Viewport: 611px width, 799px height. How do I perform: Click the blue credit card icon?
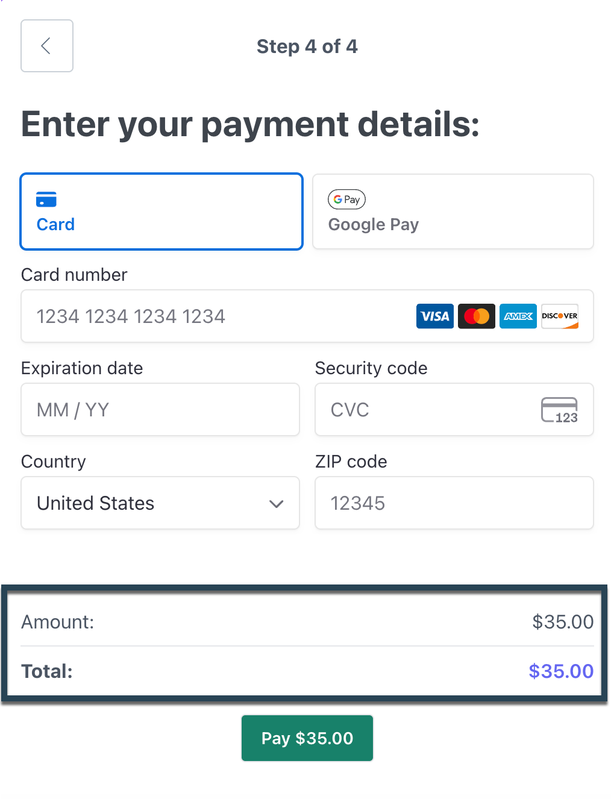tap(46, 199)
